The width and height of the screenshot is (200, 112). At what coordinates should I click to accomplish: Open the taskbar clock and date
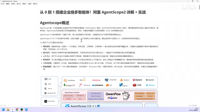tap(194, 110)
